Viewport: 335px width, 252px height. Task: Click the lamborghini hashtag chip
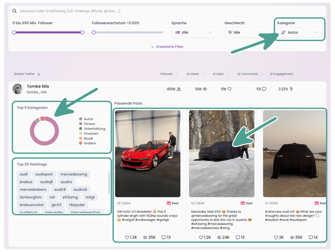[x=30, y=197]
